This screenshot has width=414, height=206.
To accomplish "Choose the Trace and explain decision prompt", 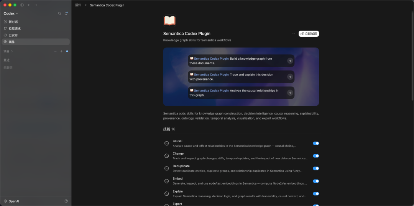I will 241,77.
